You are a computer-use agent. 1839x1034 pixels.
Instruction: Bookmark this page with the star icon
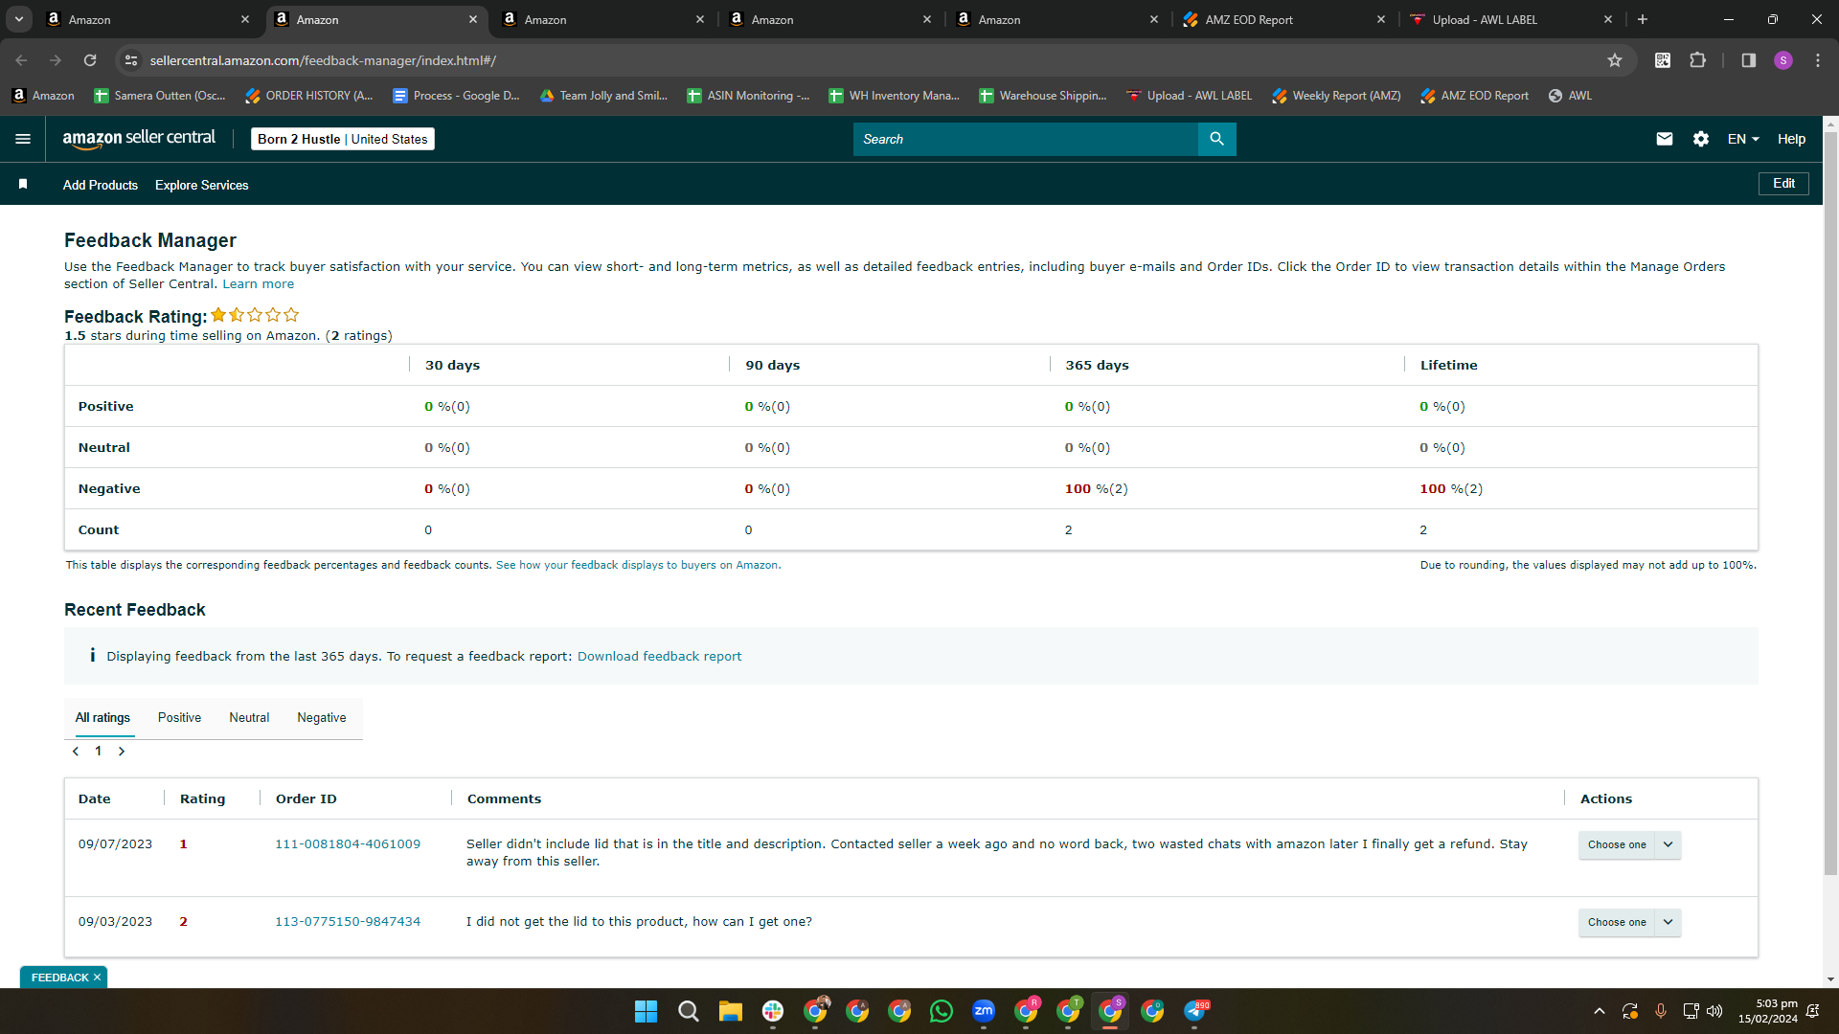(1615, 60)
